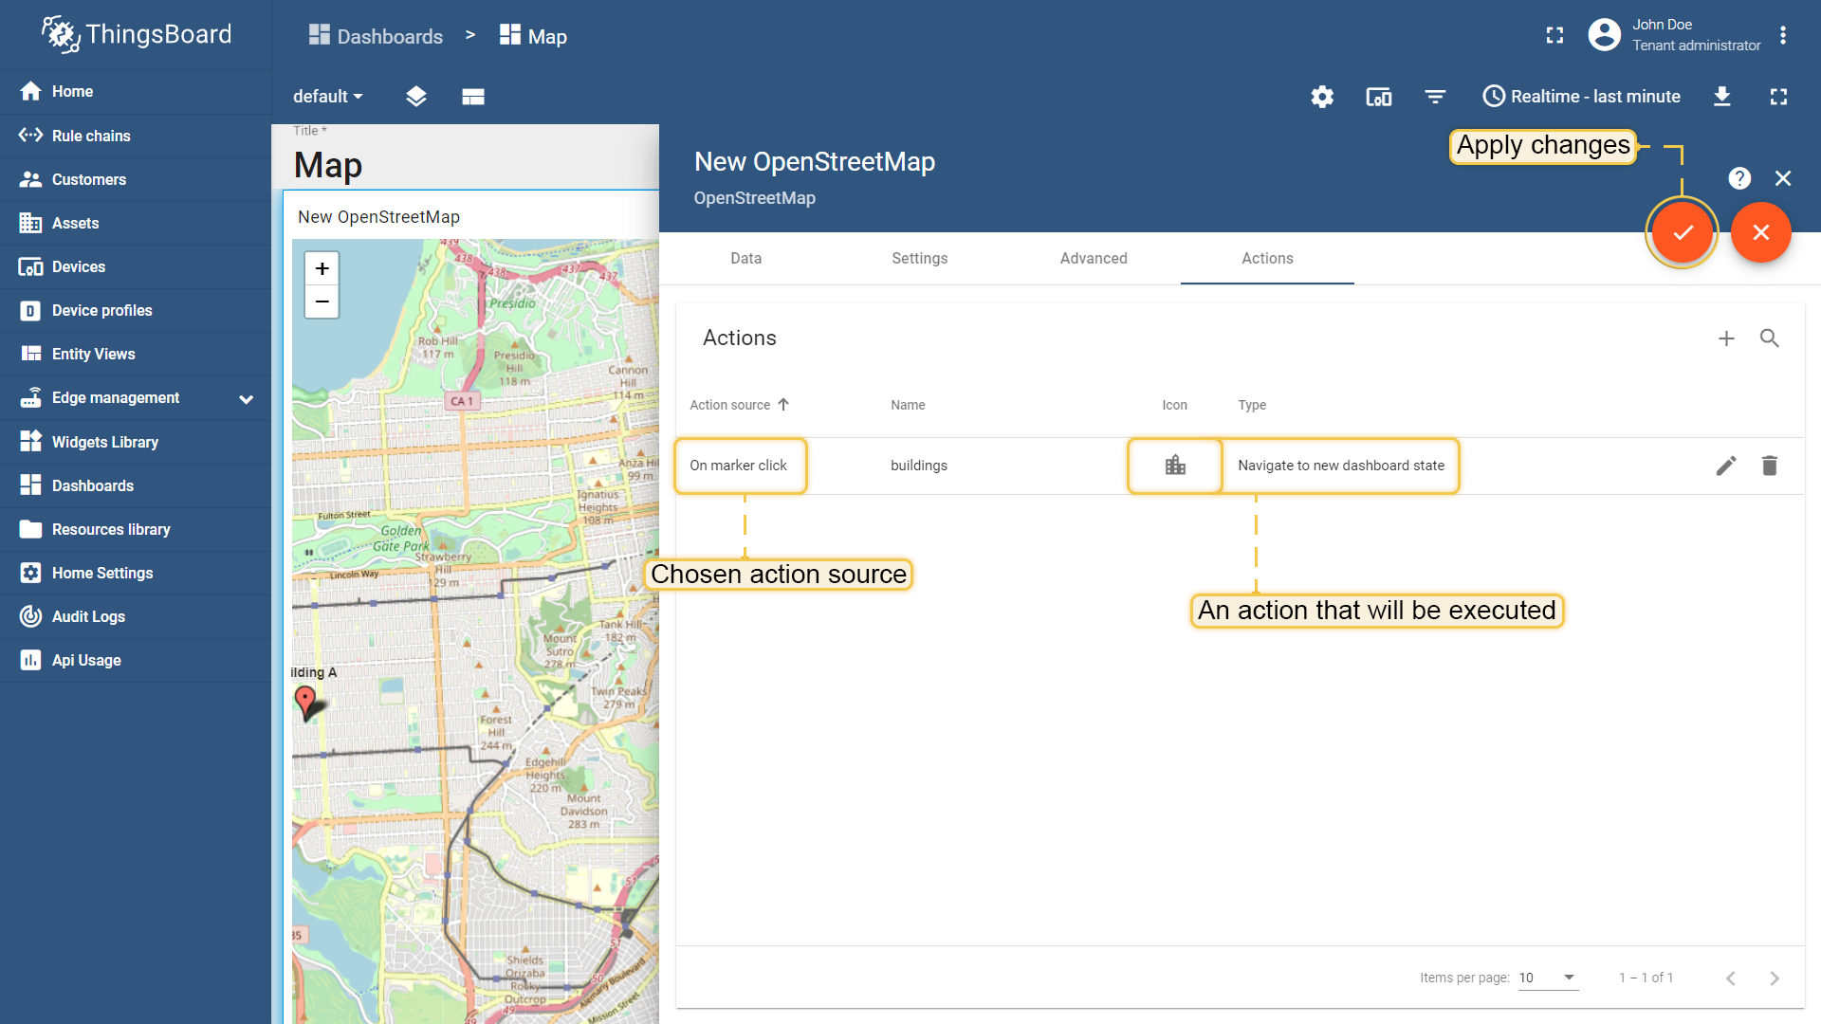This screenshot has height=1024, width=1821.
Task: Zoom in on the map
Action: (x=322, y=268)
